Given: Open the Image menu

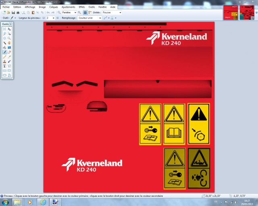Looking at the screenshot, I should click(x=42, y=7).
